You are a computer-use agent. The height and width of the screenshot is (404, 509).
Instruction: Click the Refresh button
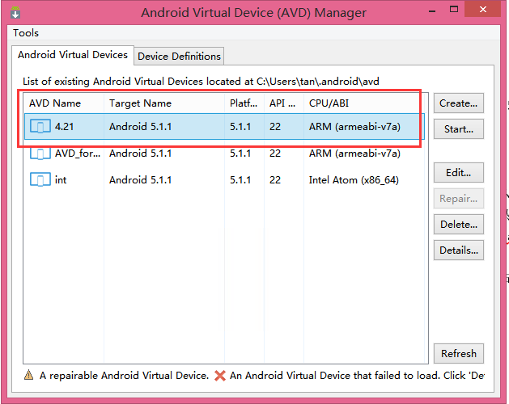click(x=458, y=353)
